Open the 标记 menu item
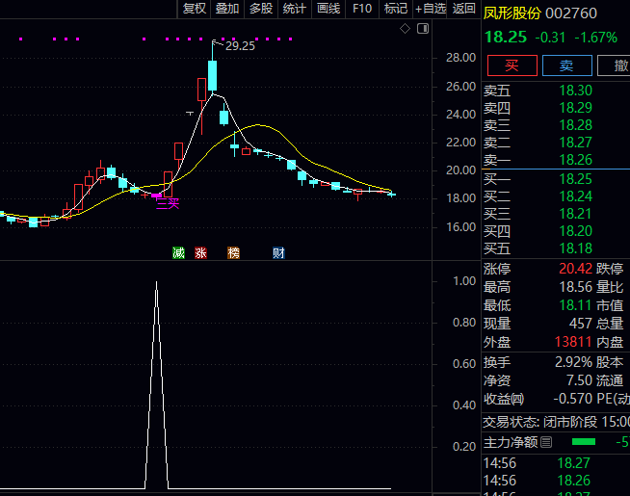Screen dimensions: 630x496 point(395,9)
